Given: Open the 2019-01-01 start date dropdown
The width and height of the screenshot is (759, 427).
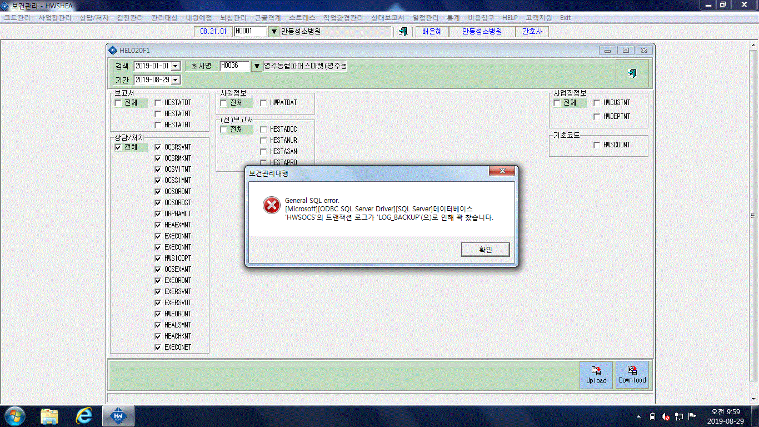Looking at the screenshot, I should [x=176, y=66].
